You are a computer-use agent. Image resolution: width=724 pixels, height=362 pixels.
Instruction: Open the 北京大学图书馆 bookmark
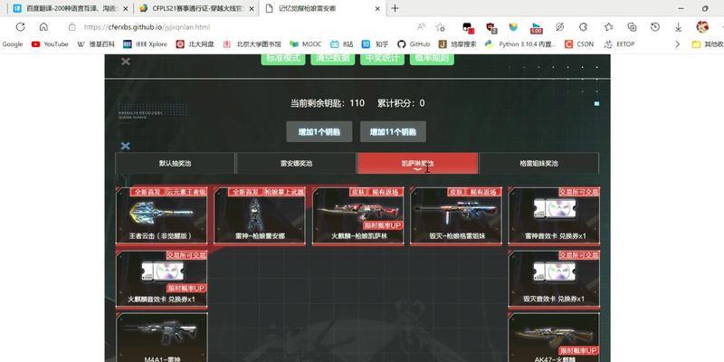point(252,44)
